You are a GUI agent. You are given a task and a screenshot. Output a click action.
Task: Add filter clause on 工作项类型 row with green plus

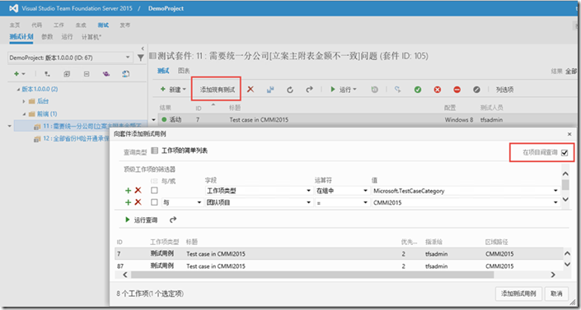click(x=129, y=191)
